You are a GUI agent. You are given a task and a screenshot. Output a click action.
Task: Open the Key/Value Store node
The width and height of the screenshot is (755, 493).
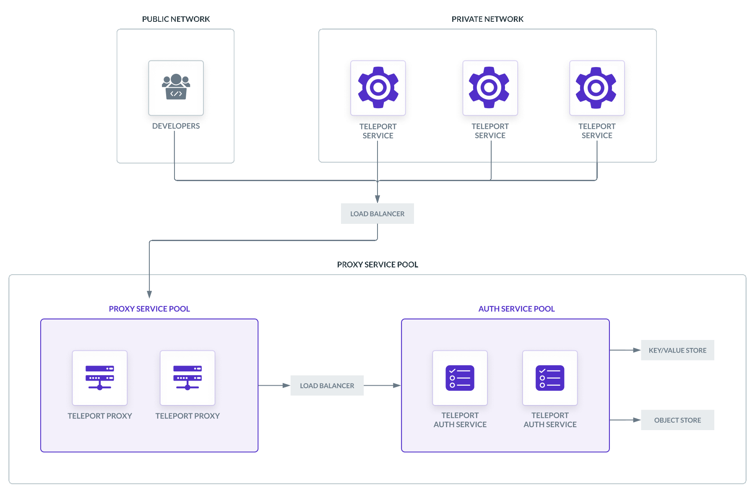pos(677,350)
